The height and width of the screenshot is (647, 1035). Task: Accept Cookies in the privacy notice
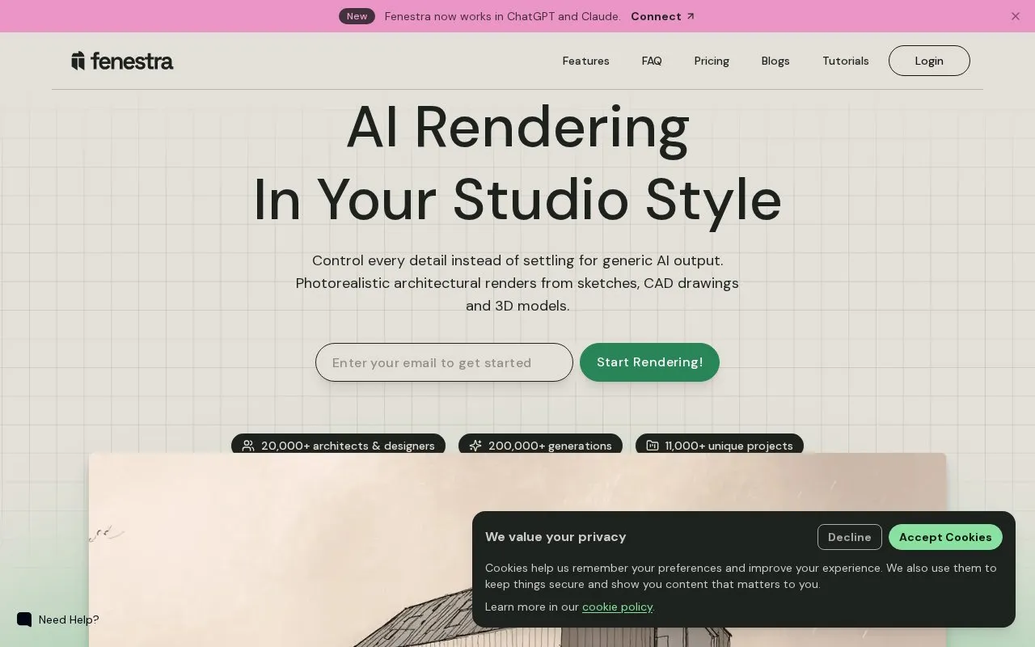tap(945, 537)
